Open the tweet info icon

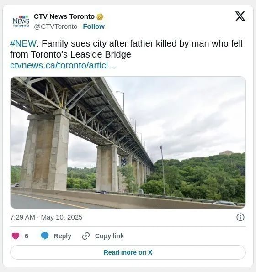click(x=240, y=217)
